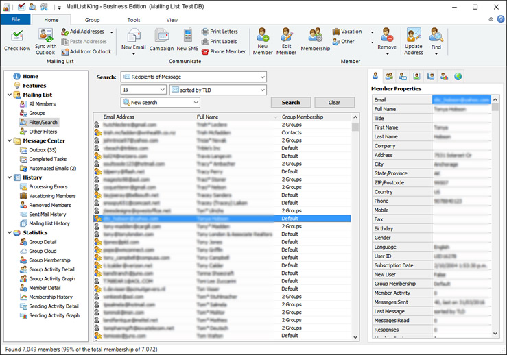Open the 'Is' condition dropdown
The width and height of the screenshot is (507, 355).
143,90
